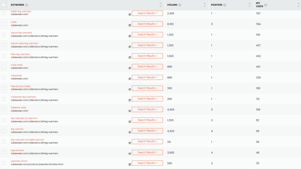Expand Search Results for rubiawear keyword
Viewport: 301px width, 169px height.
click(x=147, y=77)
